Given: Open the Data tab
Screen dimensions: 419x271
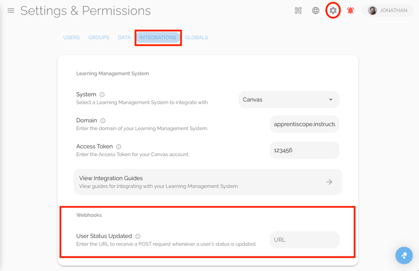Looking at the screenshot, I should (124, 38).
